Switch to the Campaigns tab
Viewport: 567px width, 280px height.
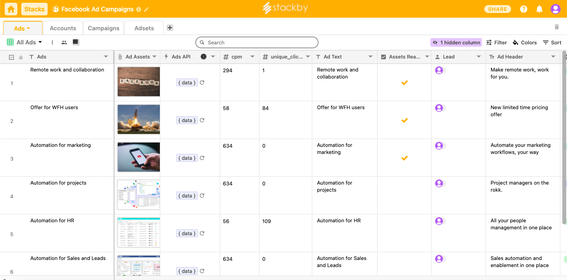[104, 28]
